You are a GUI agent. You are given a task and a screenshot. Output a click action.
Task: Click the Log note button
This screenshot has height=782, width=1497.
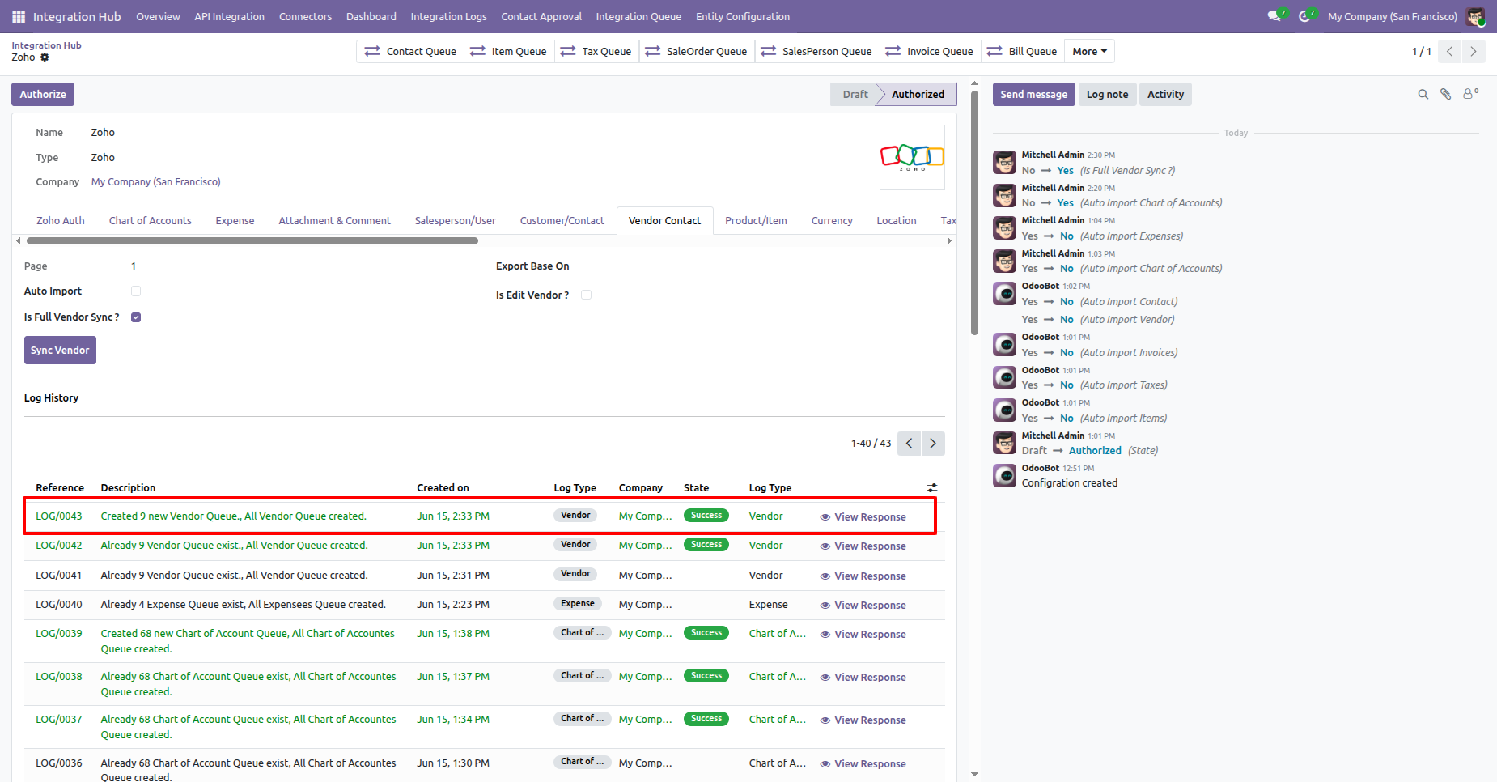point(1107,95)
